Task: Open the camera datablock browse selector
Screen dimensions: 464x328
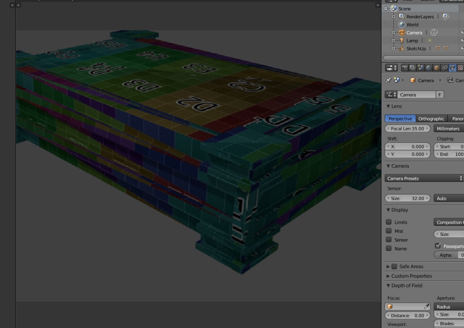Action: [391, 95]
